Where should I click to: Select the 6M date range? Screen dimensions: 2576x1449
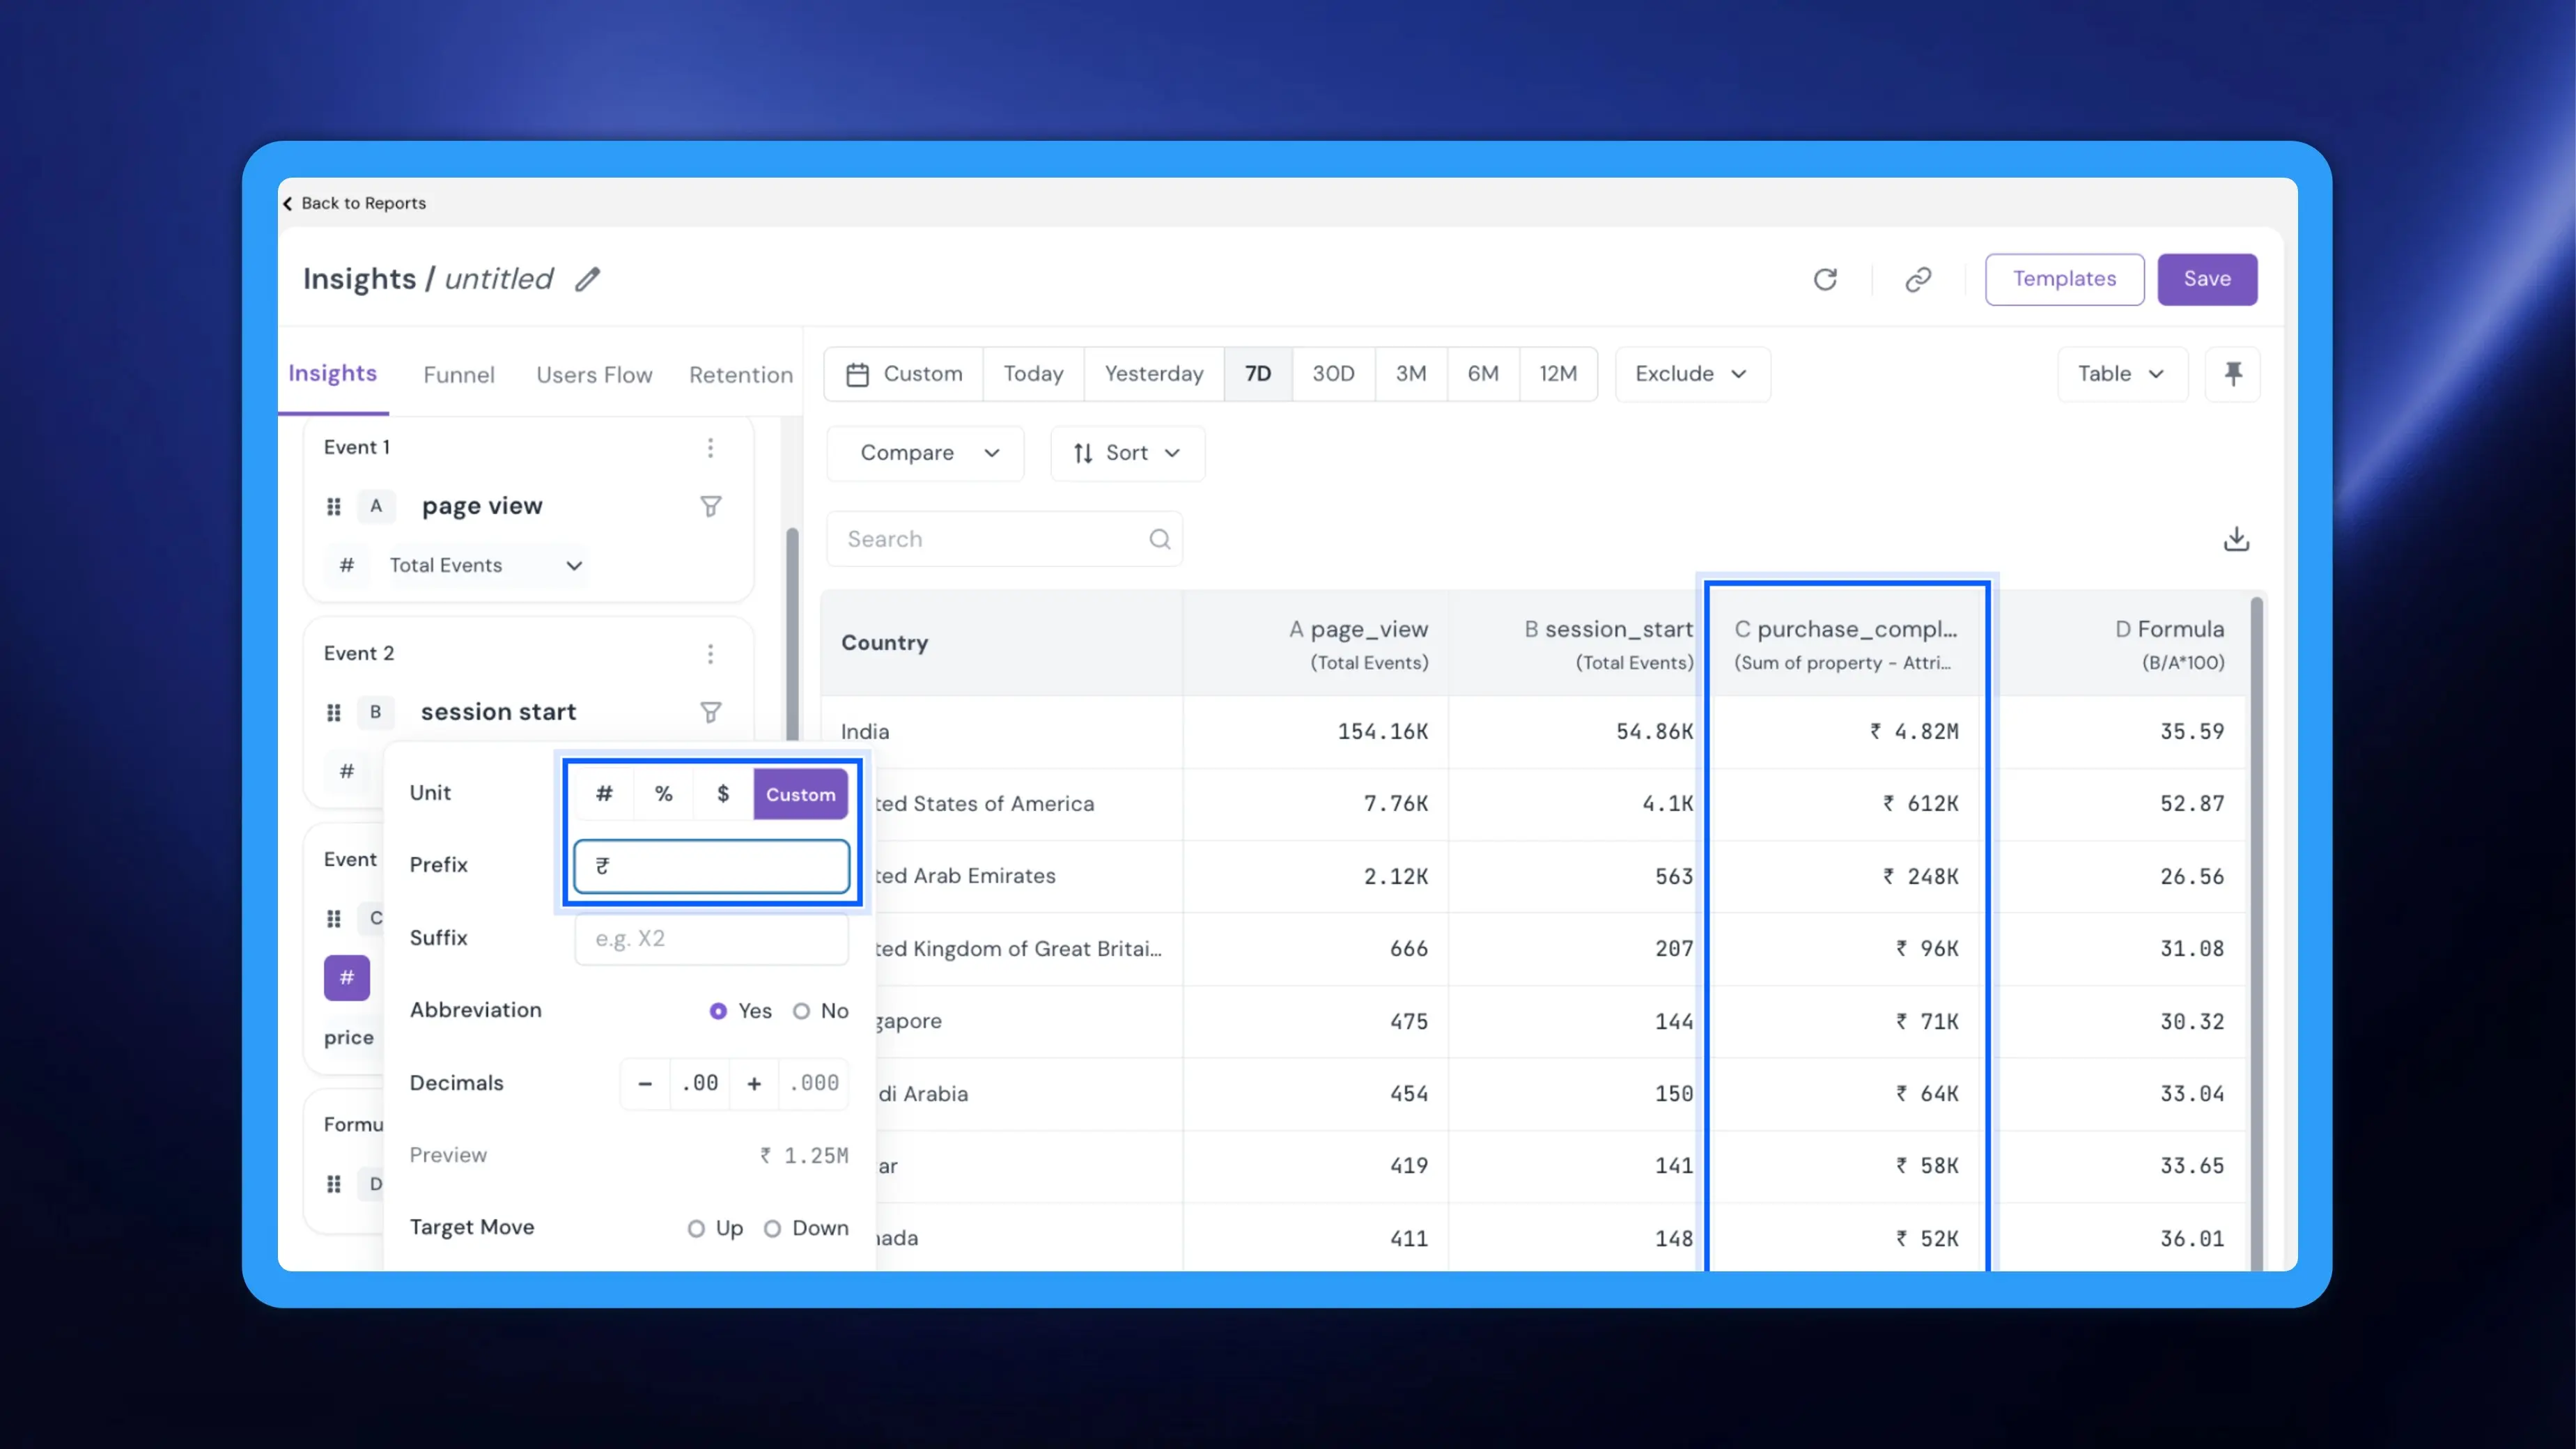[x=1483, y=374]
